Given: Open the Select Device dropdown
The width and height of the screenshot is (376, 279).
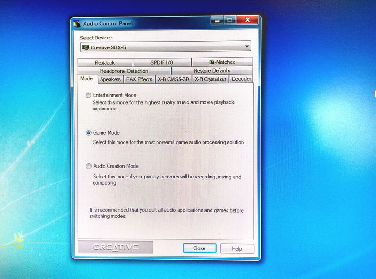Looking at the screenshot, I should point(166,47).
